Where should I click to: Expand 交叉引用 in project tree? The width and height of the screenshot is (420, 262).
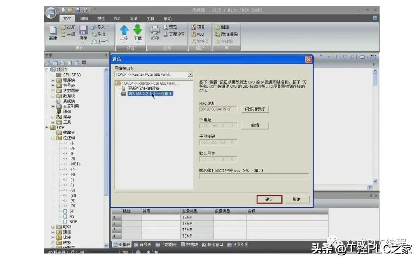pyautogui.click(x=53, y=106)
